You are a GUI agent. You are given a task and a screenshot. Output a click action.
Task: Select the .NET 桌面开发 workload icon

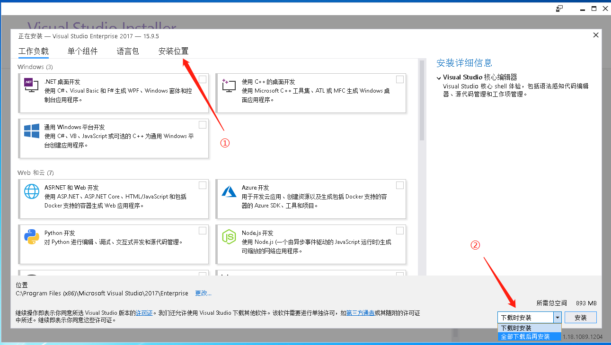[x=30, y=85]
